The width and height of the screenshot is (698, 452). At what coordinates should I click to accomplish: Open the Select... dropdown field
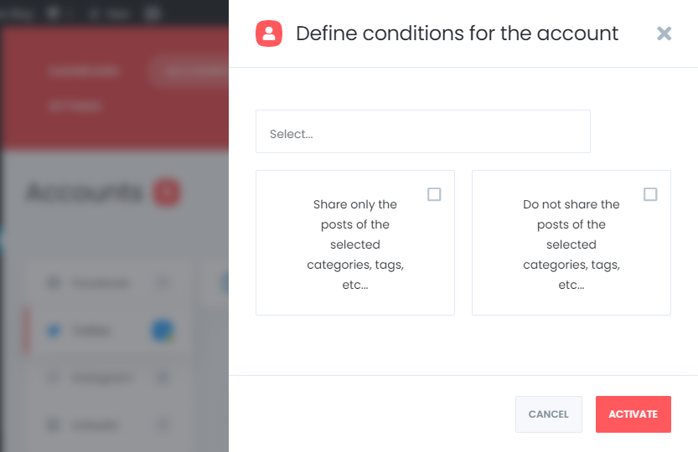pos(423,131)
